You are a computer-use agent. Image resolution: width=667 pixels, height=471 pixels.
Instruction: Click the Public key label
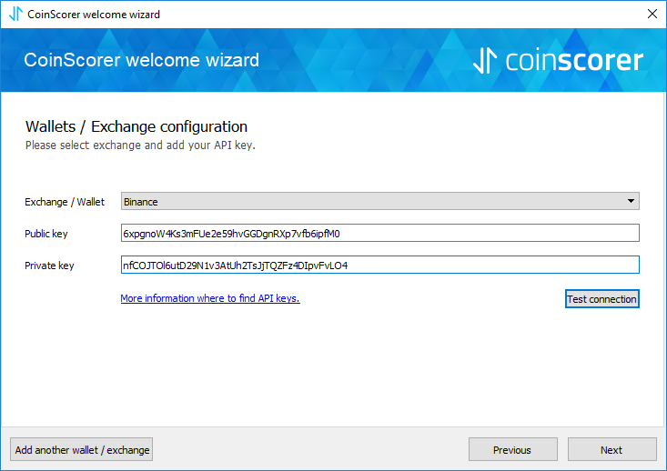pos(46,234)
